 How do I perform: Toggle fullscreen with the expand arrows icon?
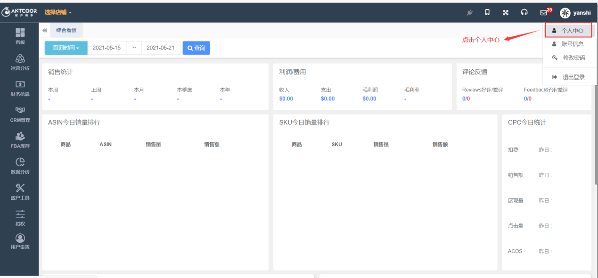[506, 13]
